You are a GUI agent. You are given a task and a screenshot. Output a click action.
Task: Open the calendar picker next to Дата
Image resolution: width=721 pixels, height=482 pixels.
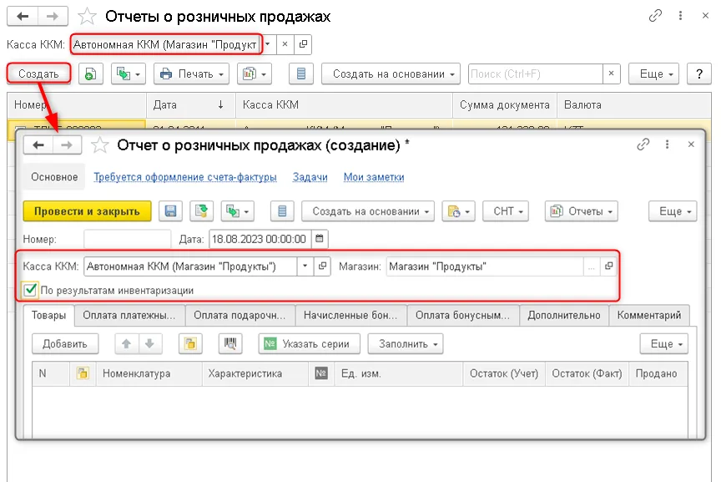[319, 239]
